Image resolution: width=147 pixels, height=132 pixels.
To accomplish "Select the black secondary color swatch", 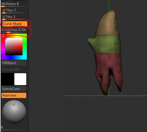I will pyautogui.click(x=7, y=79).
